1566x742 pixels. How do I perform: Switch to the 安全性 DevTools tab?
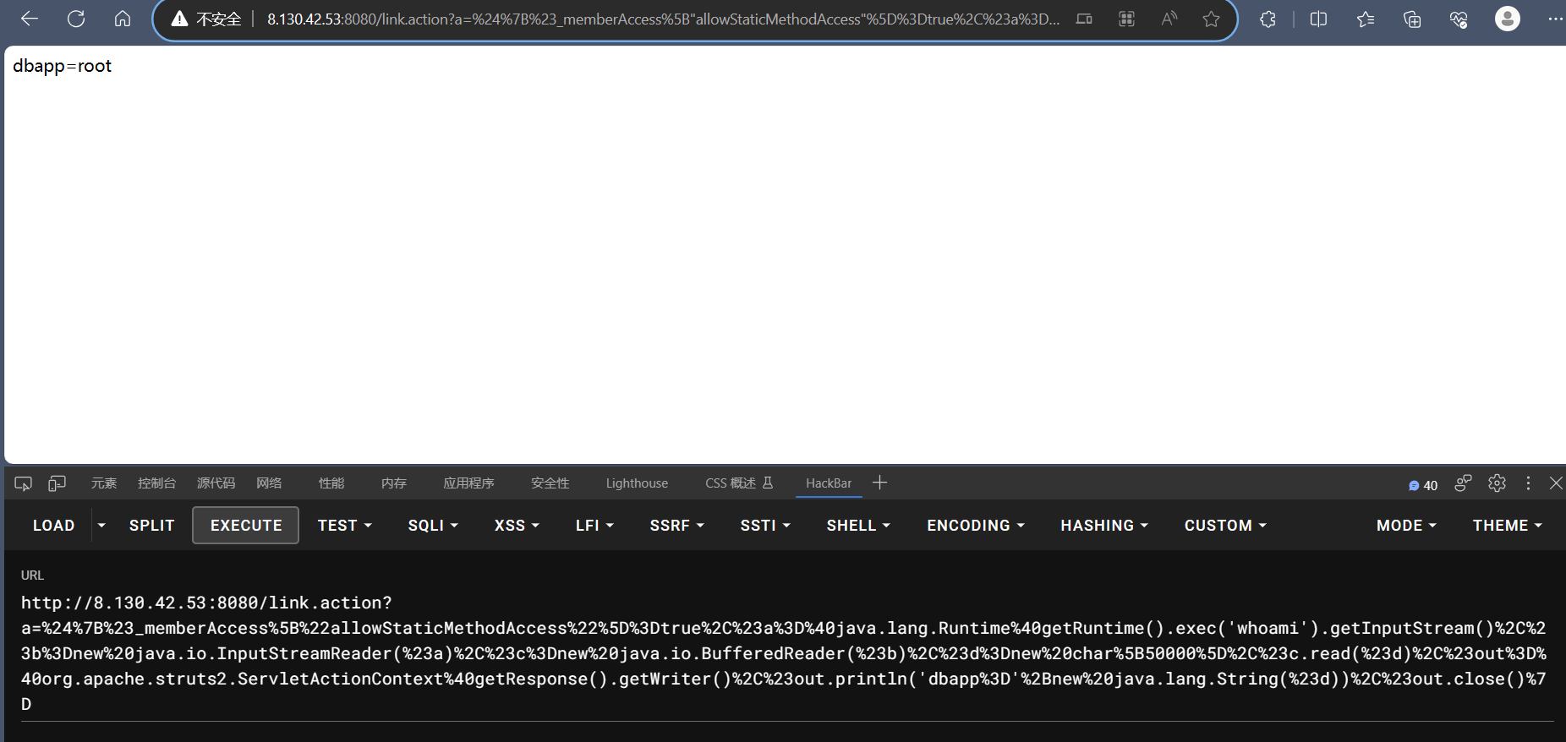[550, 483]
